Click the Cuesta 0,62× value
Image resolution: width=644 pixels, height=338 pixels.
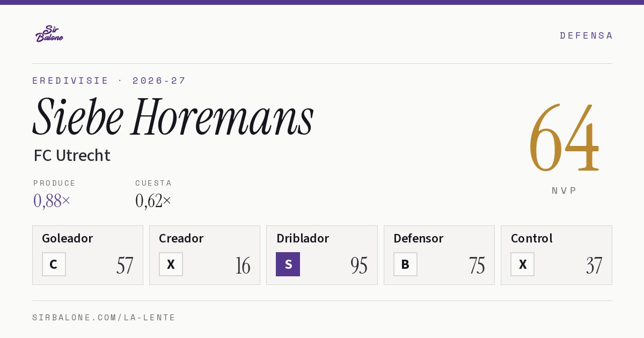(153, 201)
